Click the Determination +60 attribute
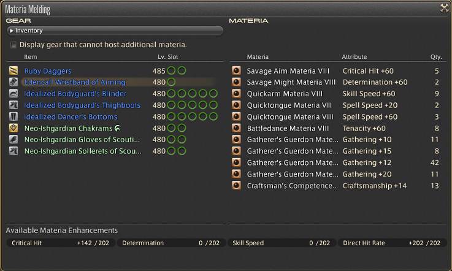 coord(375,82)
